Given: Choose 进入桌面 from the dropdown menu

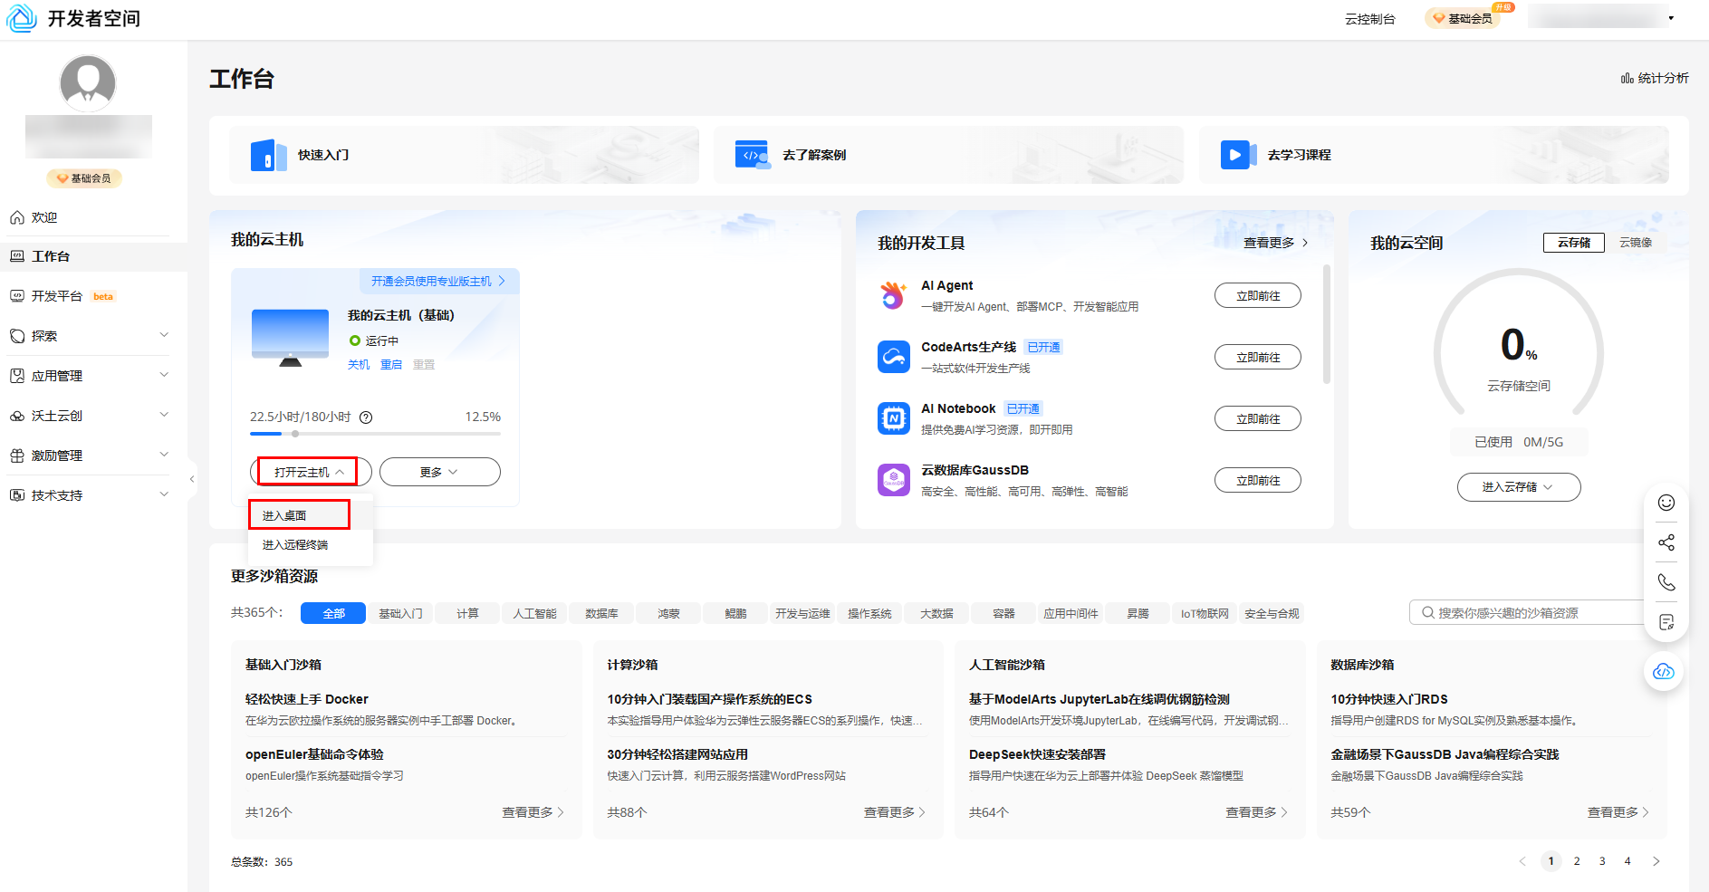Looking at the screenshot, I should 310,515.
